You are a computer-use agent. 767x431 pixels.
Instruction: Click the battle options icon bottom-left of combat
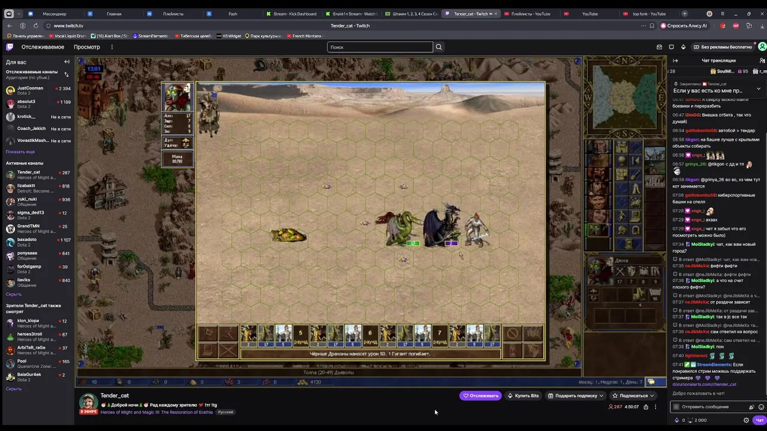207,350
